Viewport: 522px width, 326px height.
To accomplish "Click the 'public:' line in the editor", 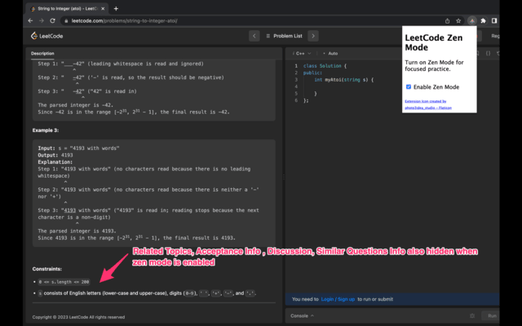I will click(x=312, y=73).
